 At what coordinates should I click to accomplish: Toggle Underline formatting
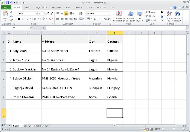click(27, 19)
